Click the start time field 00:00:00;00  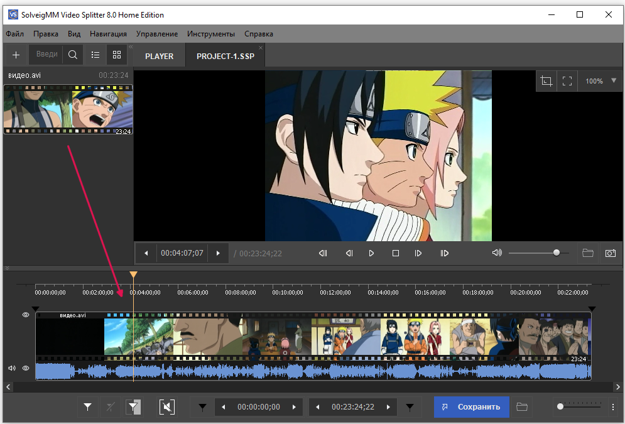(x=259, y=407)
